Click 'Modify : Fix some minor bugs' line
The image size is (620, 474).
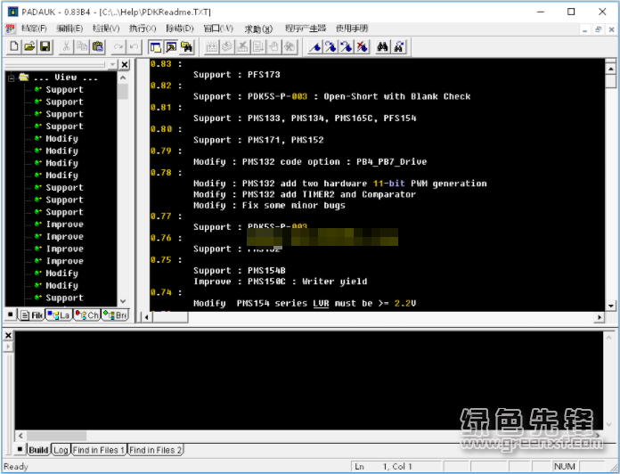pos(269,205)
